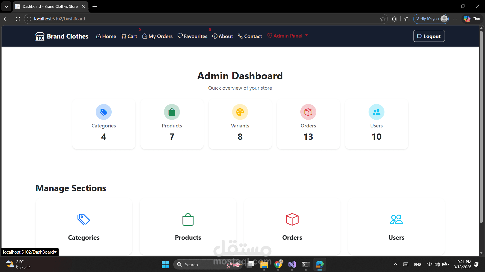Expand the Admin Panel dropdown menu
The image size is (485, 272).
[288, 36]
